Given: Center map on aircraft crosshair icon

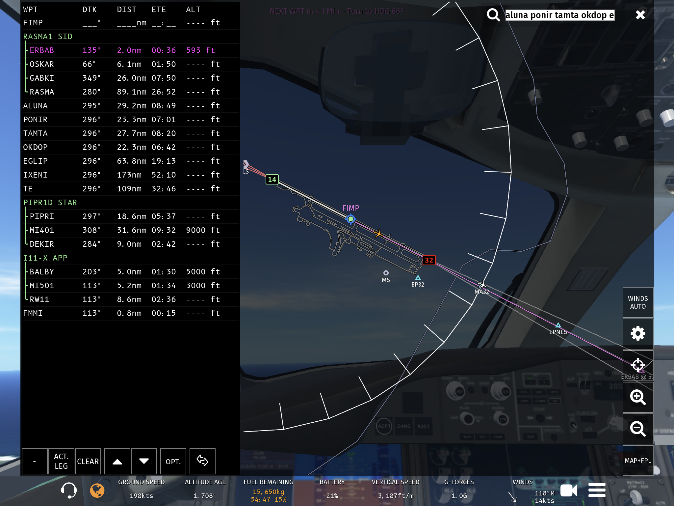Looking at the screenshot, I should coord(637,365).
